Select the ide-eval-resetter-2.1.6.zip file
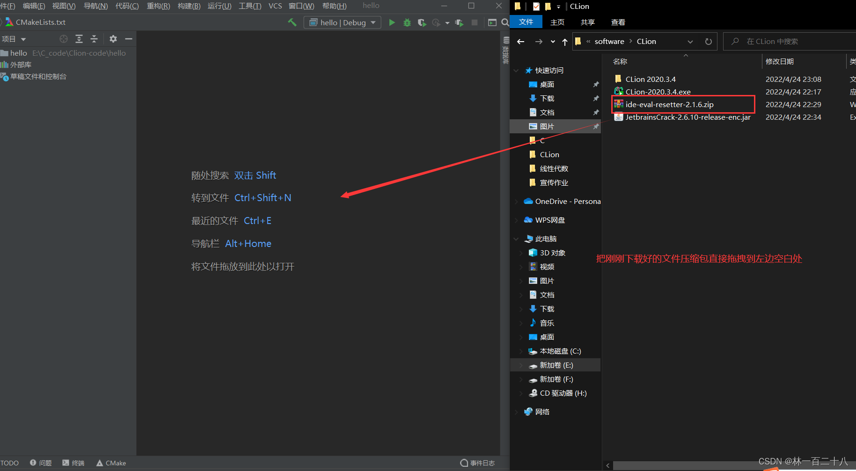The height and width of the screenshot is (471, 856). pyautogui.click(x=669, y=104)
